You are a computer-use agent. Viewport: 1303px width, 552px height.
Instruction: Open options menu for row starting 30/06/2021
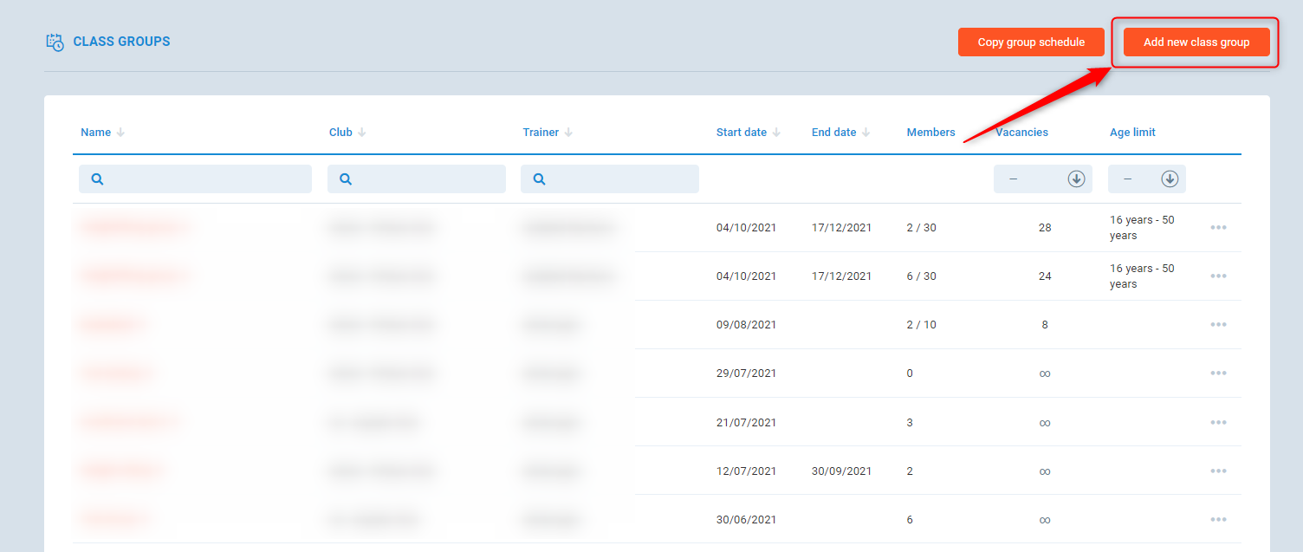tap(1218, 520)
